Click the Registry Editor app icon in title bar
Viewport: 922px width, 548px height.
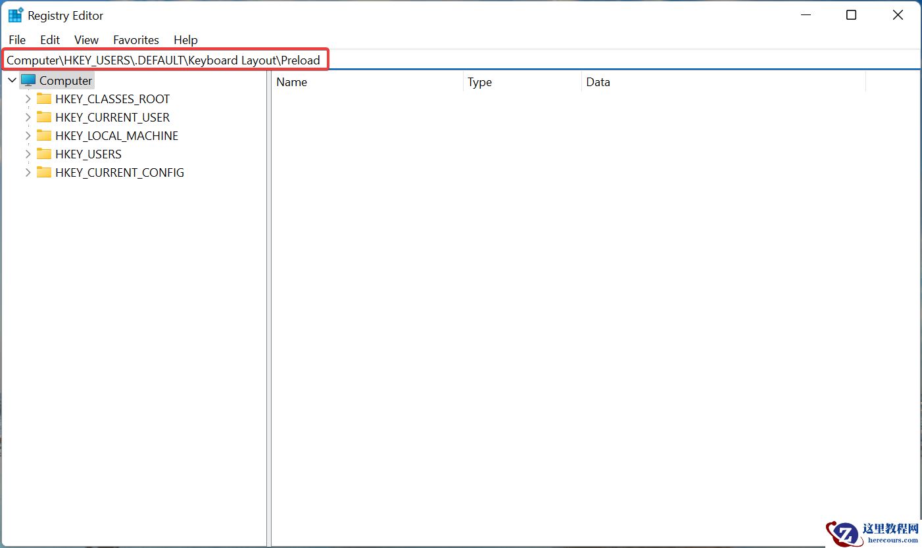[x=15, y=15]
